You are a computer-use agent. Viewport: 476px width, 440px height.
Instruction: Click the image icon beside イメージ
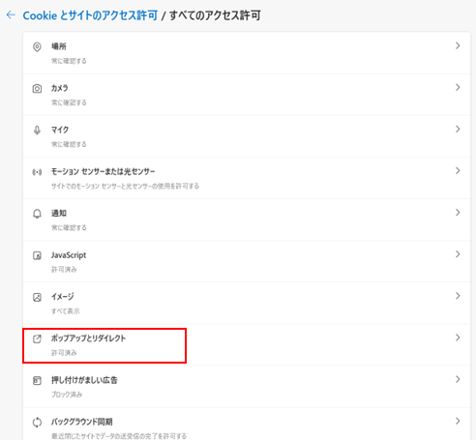click(37, 297)
